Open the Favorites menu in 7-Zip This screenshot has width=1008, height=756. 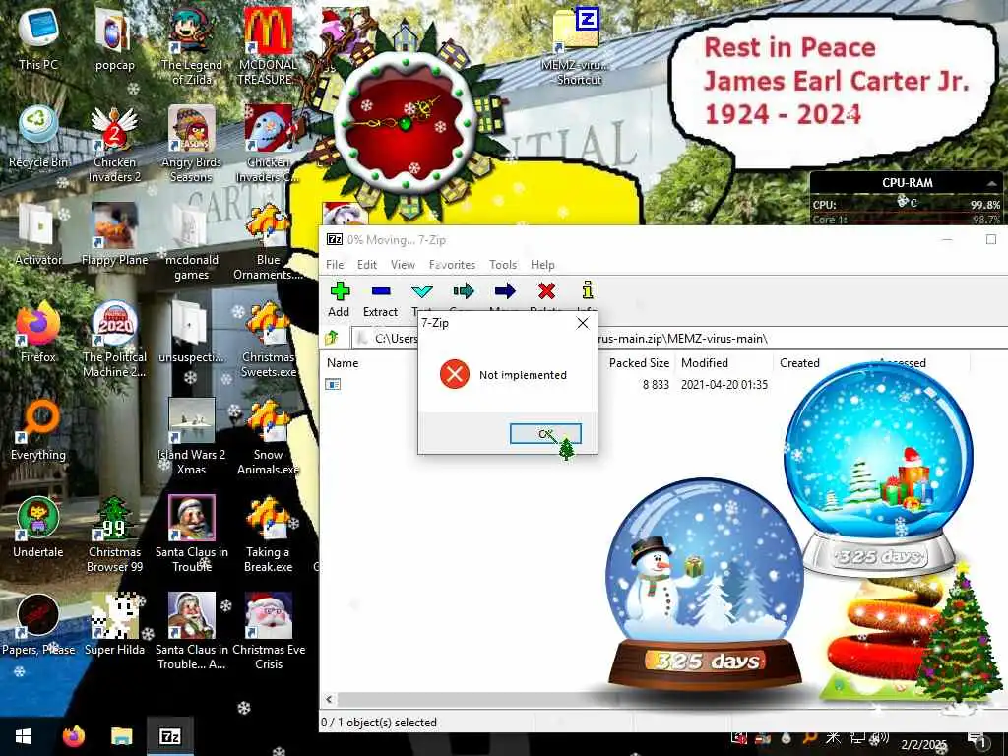(x=452, y=264)
